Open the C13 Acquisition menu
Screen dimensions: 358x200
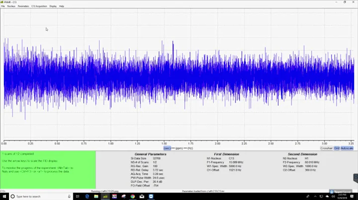tap(39, 6)
